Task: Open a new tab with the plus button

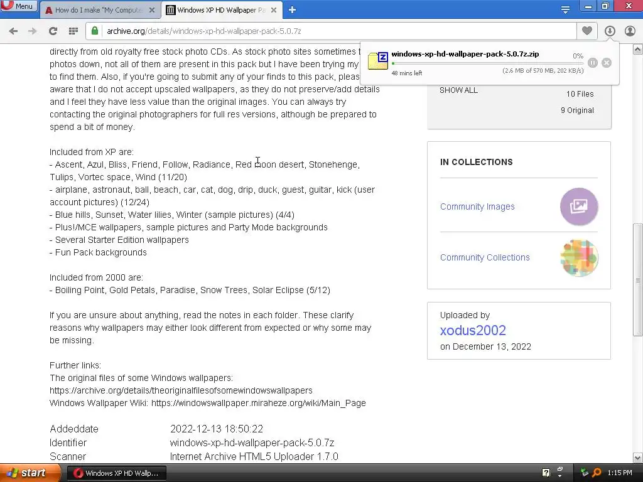Action: [x=292, y=10]
